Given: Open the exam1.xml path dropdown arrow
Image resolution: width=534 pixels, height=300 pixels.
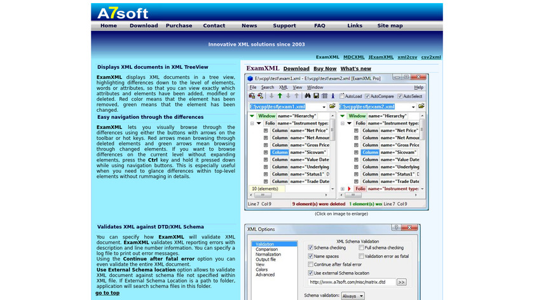Looking at the screenshot, I should pos(324,107).
